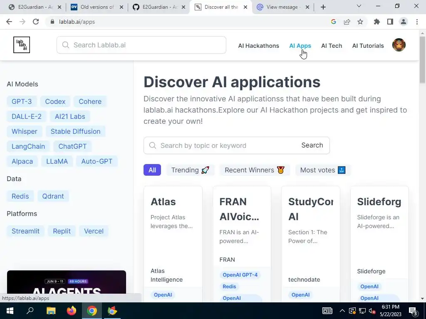Filter by the Cohere tag
The height and width of the screenshot is (319, 426).
90,101
